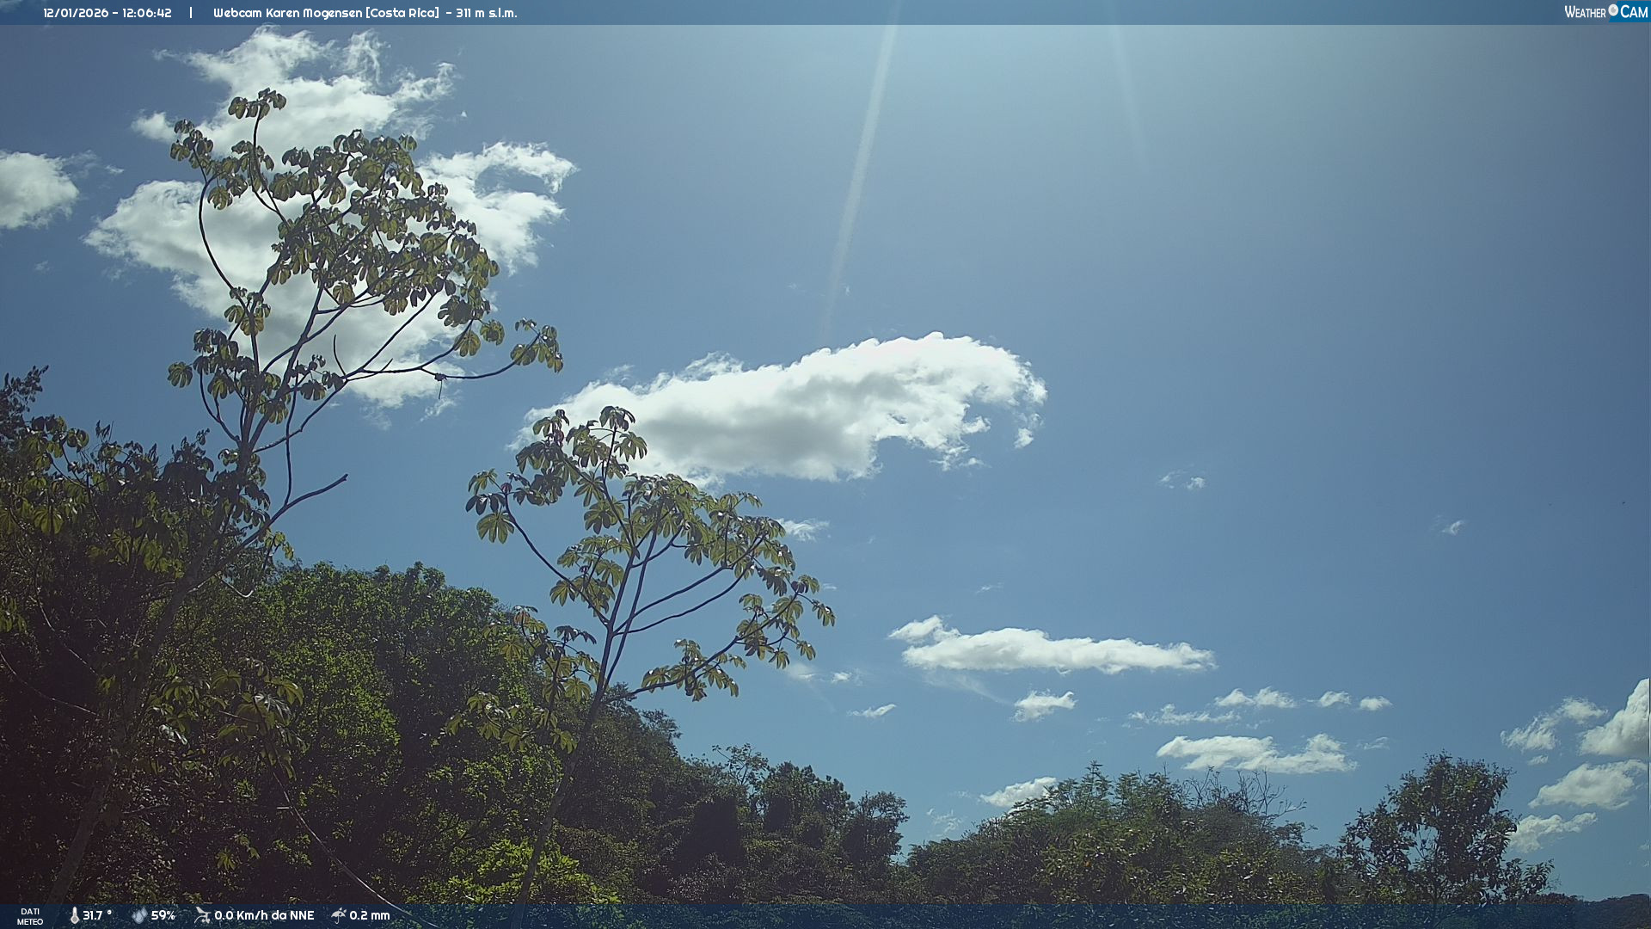1651x929 pixels.
Task: Click the thermometer temperature icon
Action: 74,915
